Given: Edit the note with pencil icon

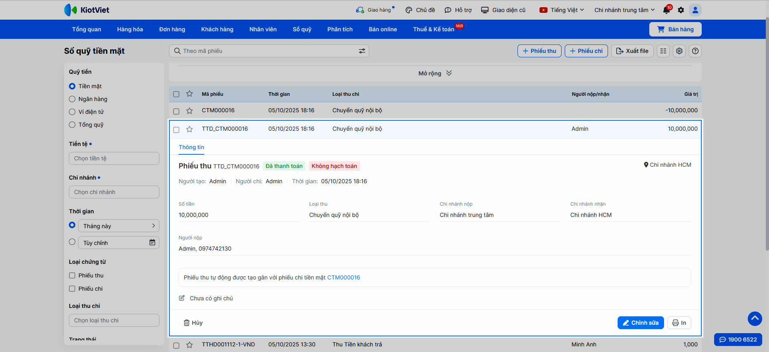Looking at the screenshot, I should [182, 298].
